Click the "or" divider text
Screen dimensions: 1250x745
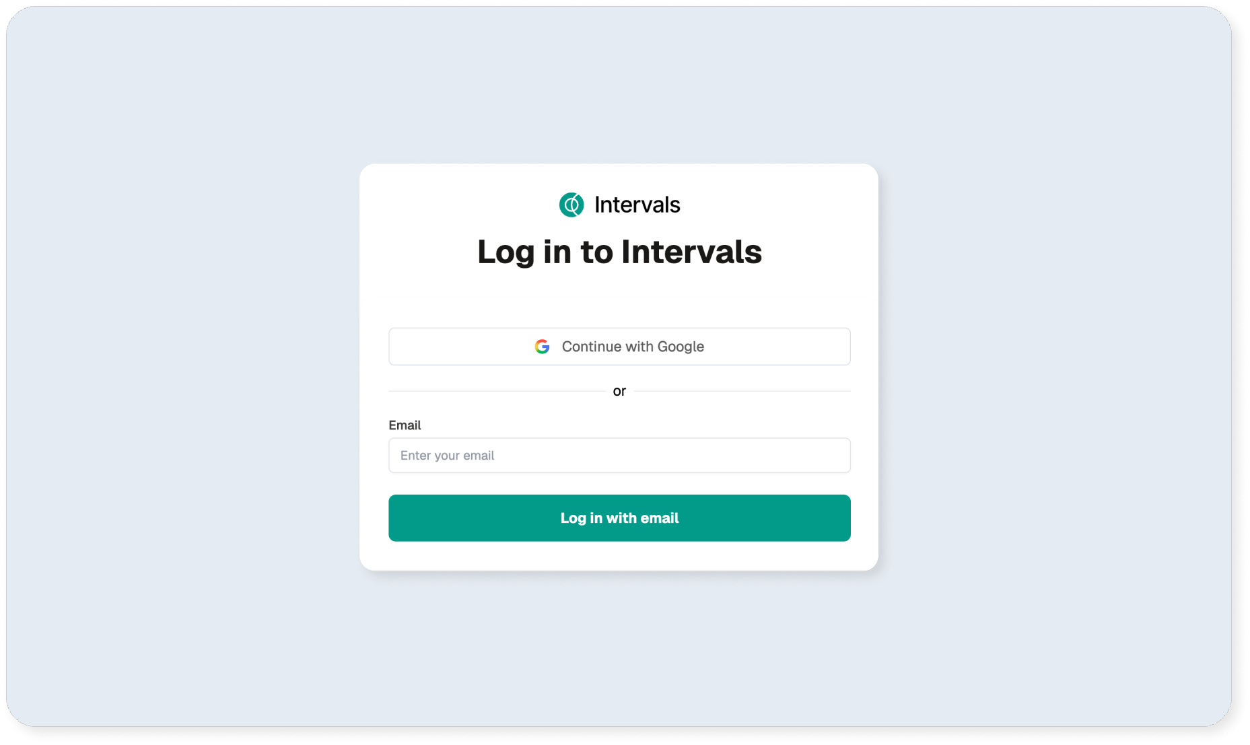[x=619, y=391]
